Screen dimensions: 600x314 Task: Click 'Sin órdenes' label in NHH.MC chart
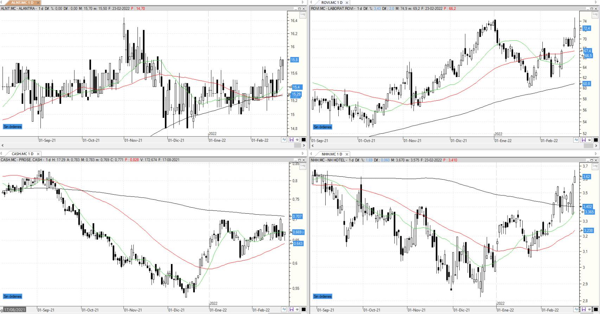tap(323, 296)
